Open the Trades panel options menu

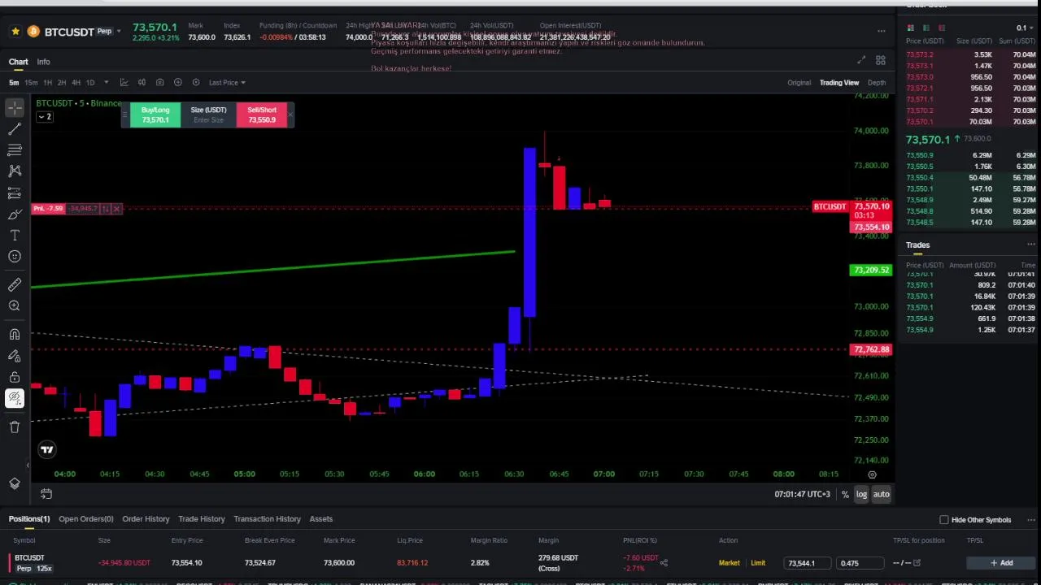[1031, 245]
